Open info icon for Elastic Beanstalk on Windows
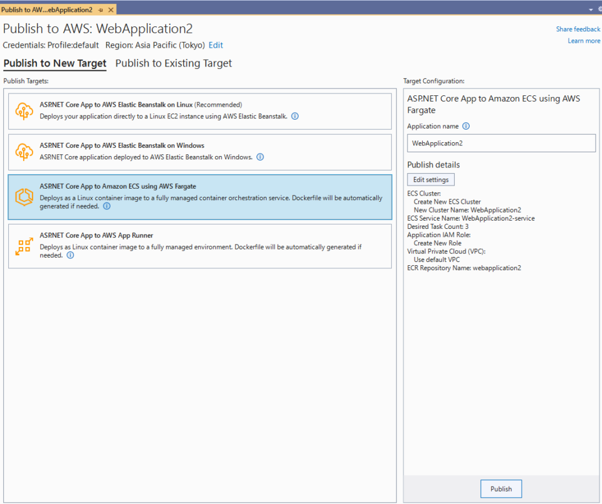Viewport: 602px width, 504px height. click(260, 157)
